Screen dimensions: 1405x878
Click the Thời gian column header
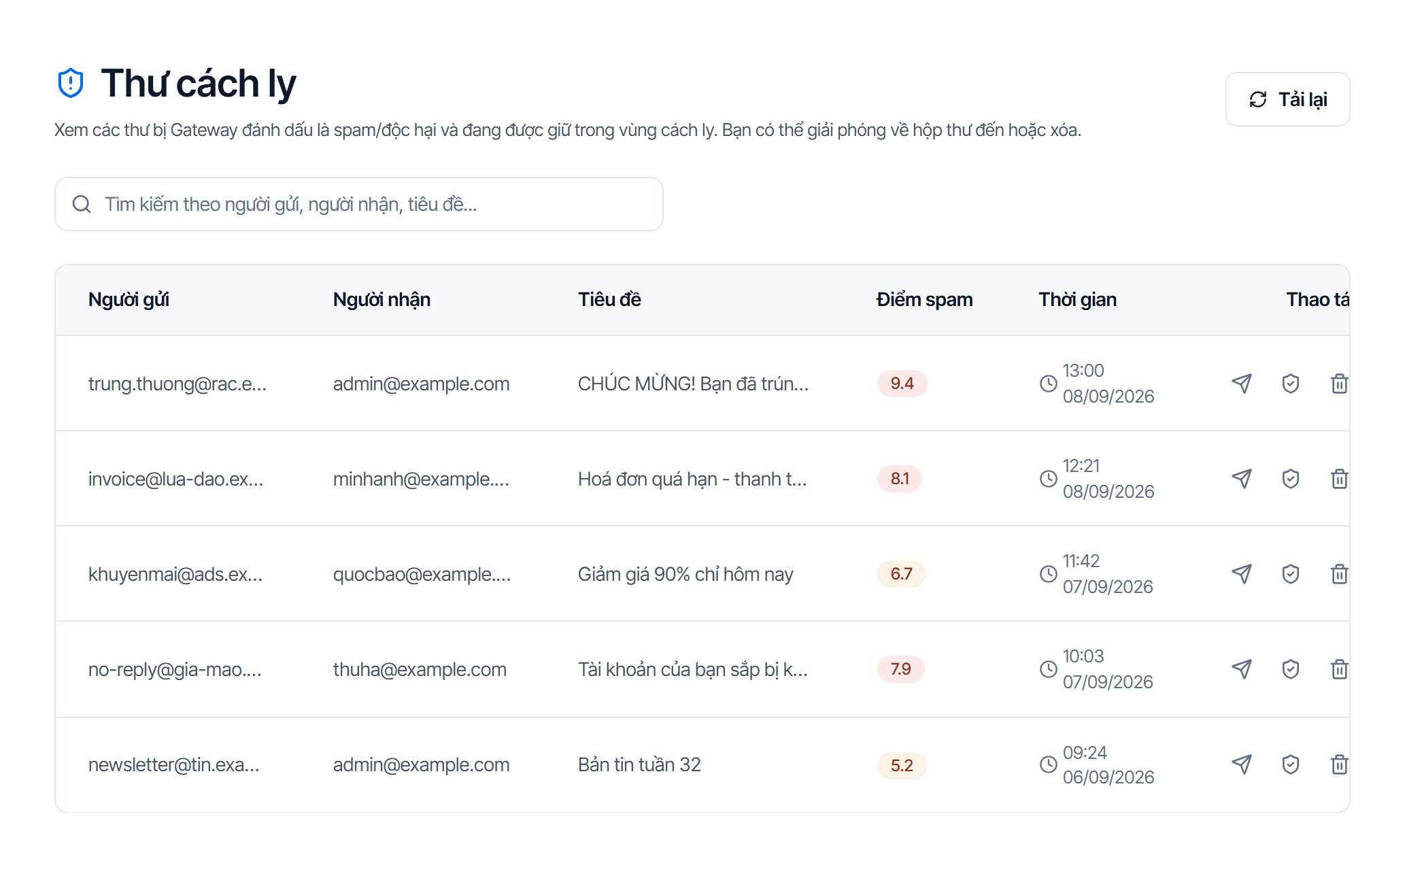1077,299
